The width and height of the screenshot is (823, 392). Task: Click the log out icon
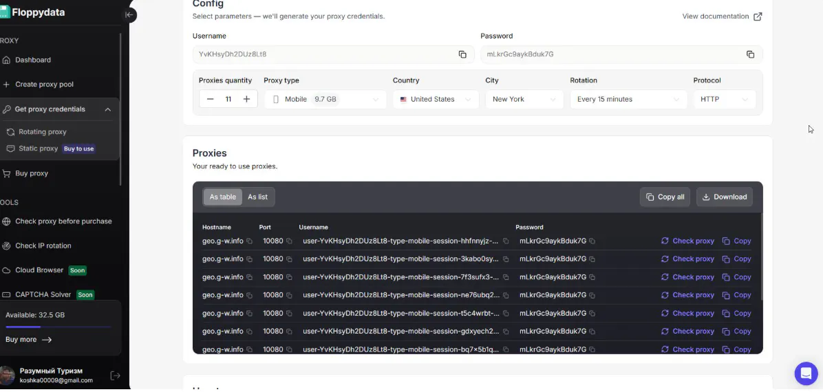[115, 375]
